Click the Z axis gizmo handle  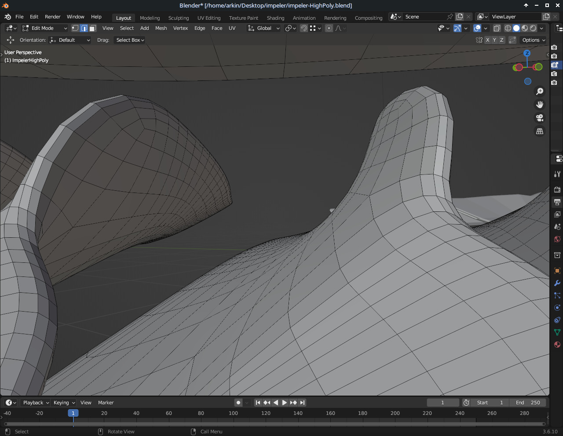[527, 53]
